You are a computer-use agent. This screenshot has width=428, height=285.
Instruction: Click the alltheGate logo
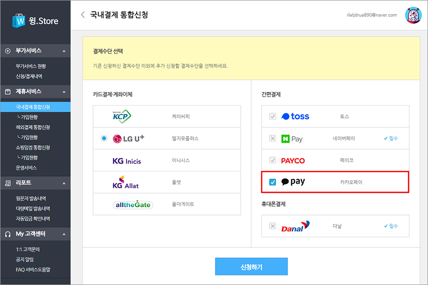point(133,205)
